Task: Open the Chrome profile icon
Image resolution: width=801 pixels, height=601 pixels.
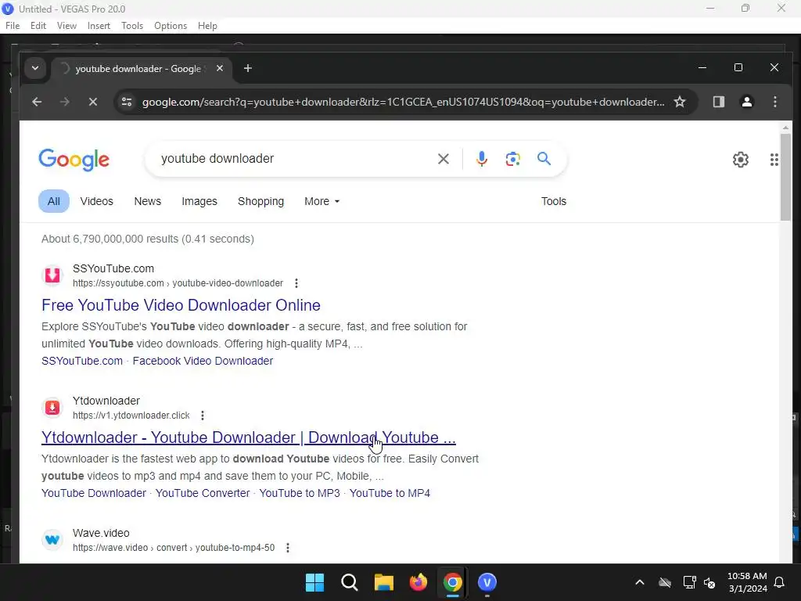Action: tap(747, 102)
